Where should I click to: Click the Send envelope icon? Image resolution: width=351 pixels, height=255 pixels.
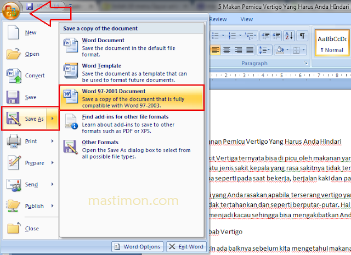pyautogui.click(x=14, y=185)
